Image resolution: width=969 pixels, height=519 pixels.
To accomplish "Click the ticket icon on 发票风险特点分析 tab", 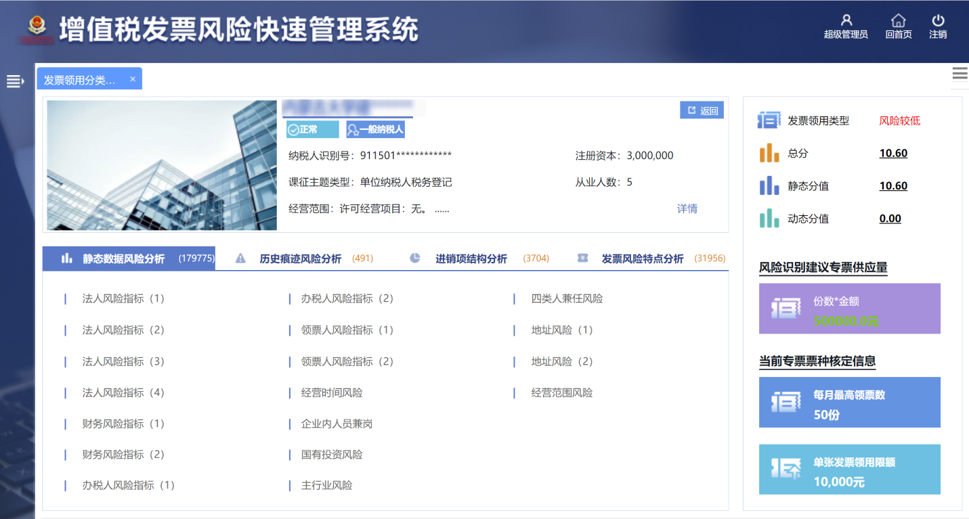I will point(582,258).
